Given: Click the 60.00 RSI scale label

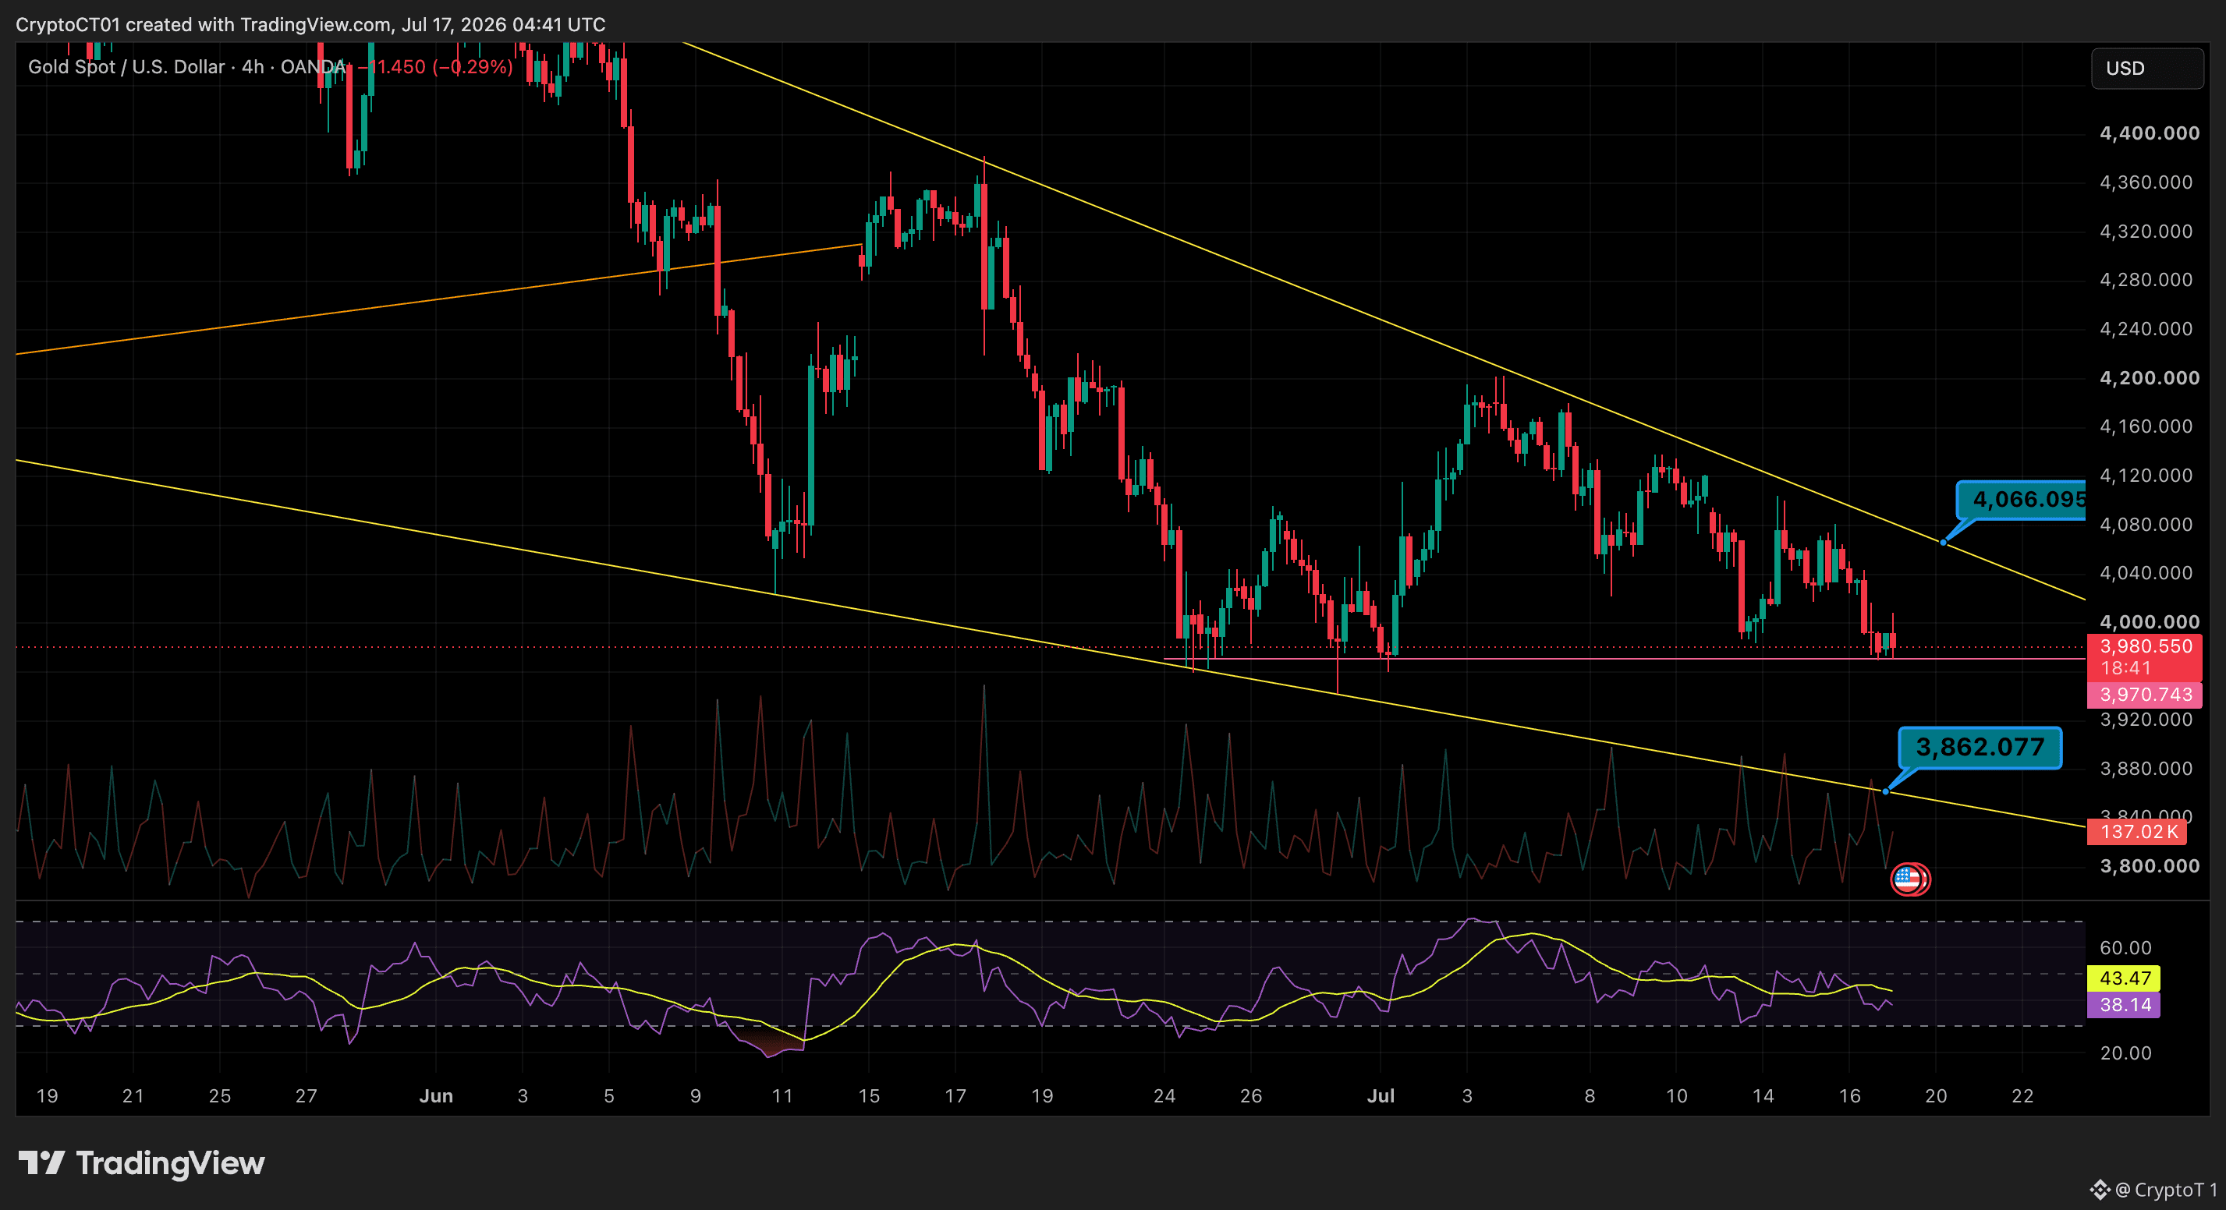Looking at the screenshot, I should [x=2125, y=947].
